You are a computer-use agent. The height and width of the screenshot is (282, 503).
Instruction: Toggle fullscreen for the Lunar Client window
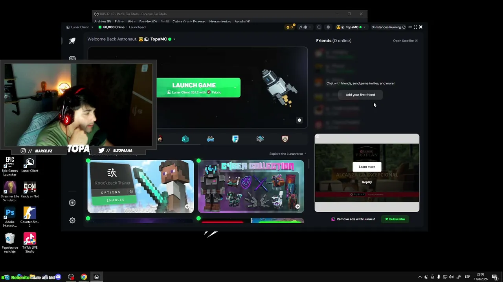point(415,27)
